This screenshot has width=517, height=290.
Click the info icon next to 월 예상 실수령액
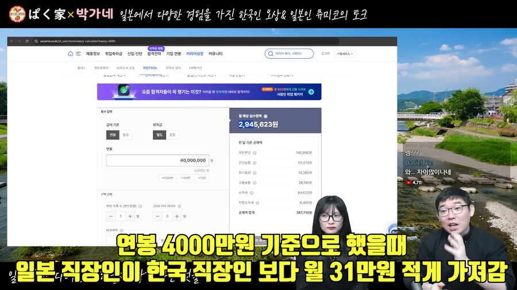click(x=266, y=116)
